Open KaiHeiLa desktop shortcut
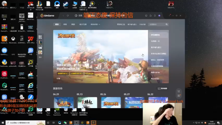222x125 pixels. (4, 52)
